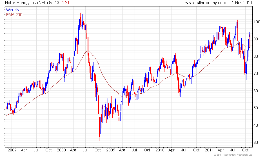
Task: Click the 80 price axis label
Action: point(256,56)
